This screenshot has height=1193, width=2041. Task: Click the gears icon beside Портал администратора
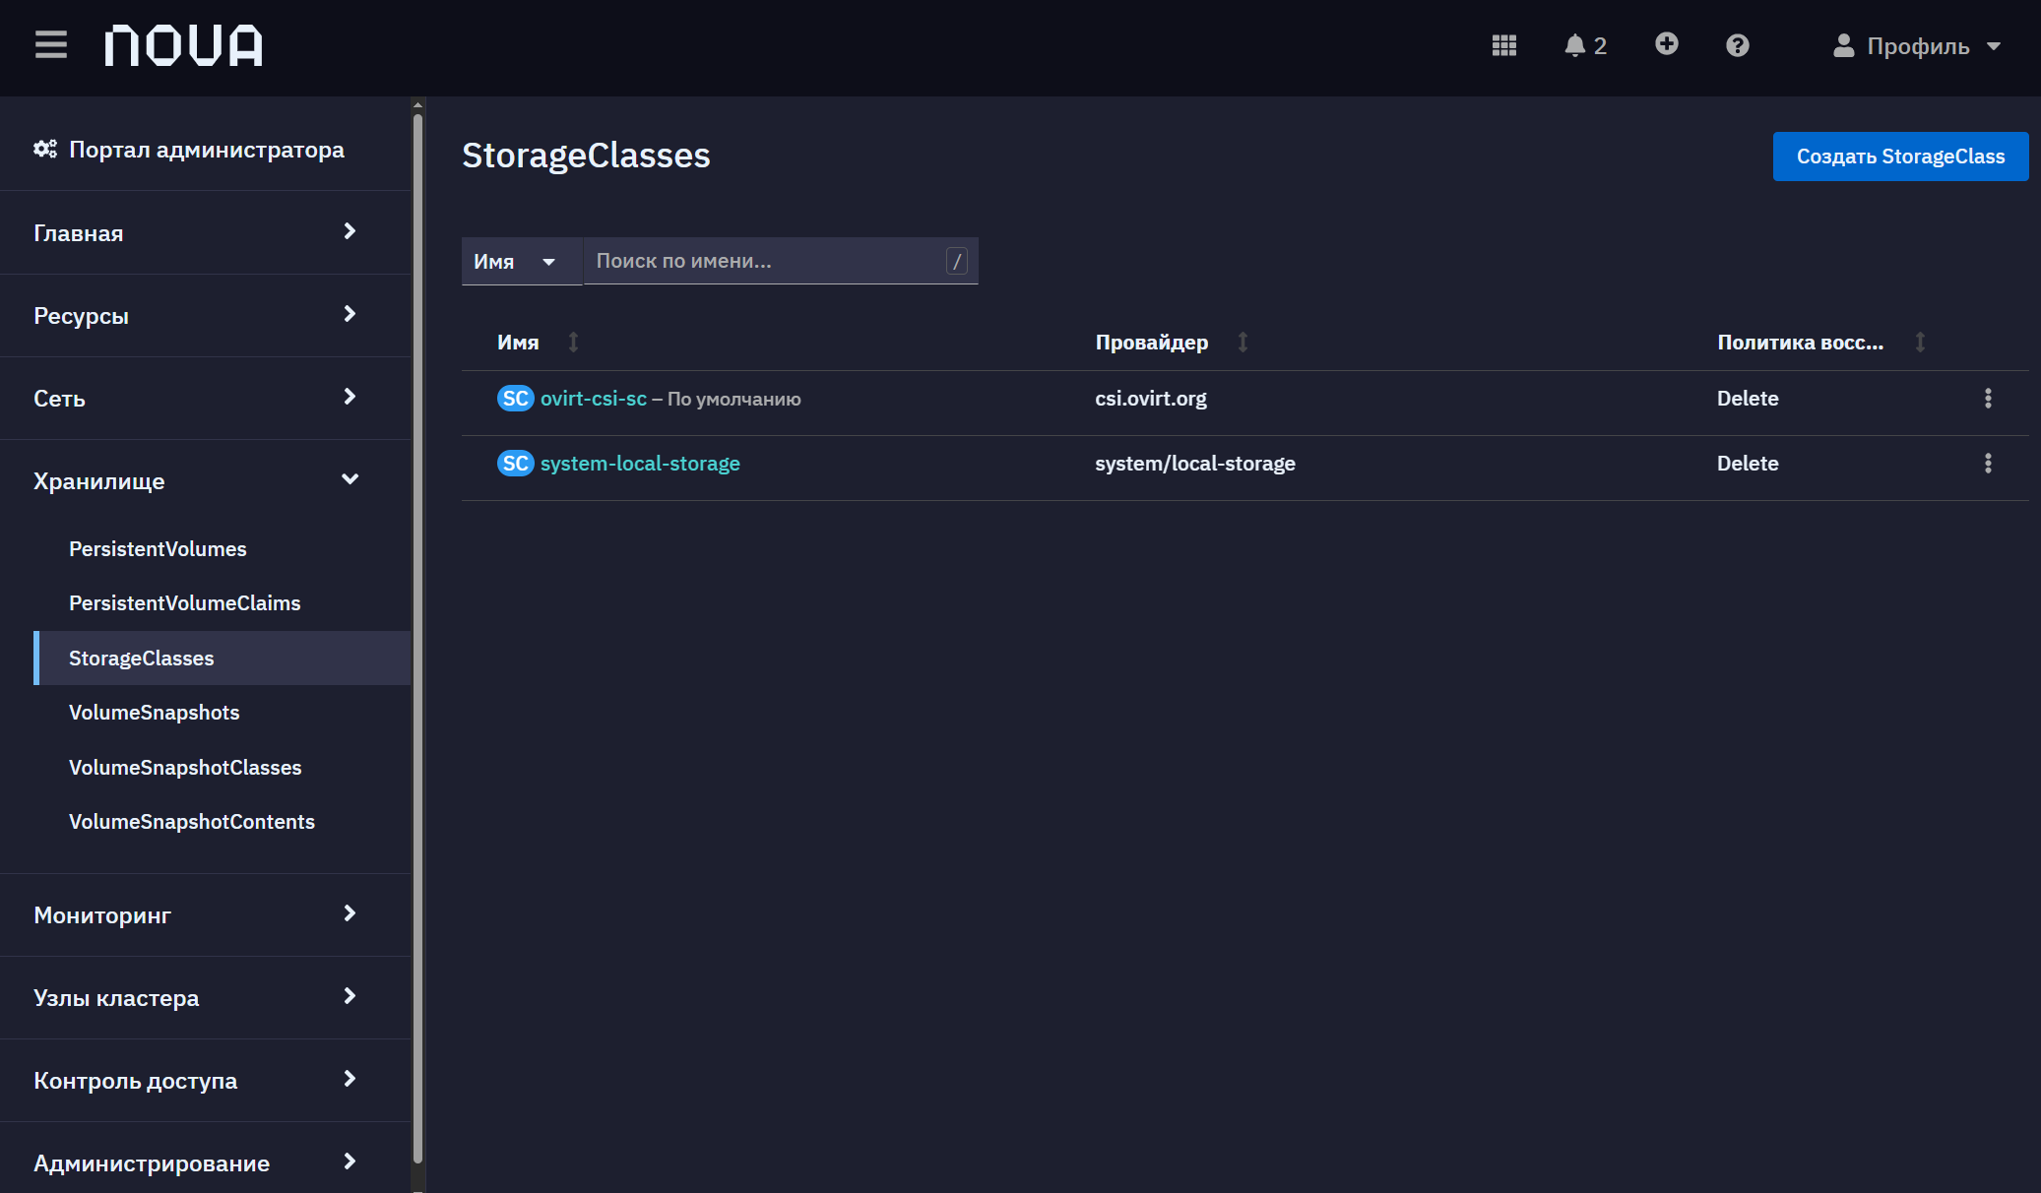[45, 149]
